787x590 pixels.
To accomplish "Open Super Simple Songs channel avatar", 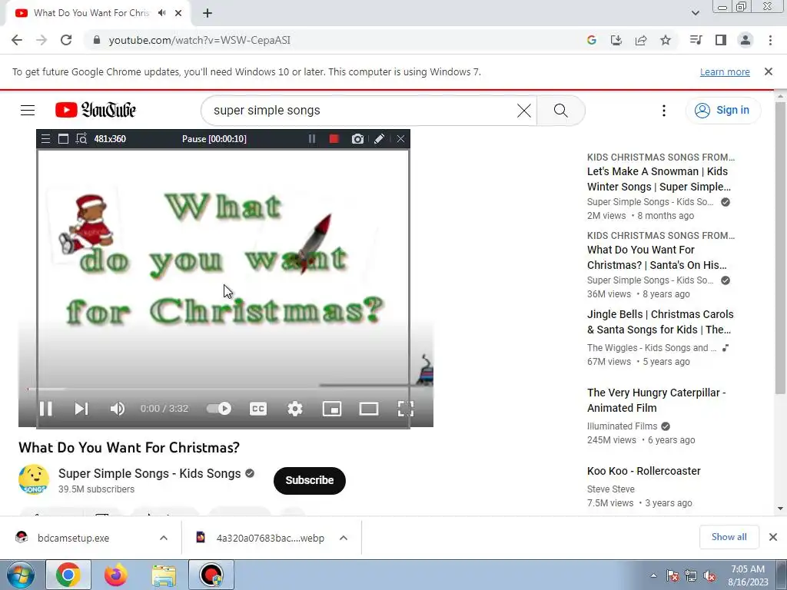I will 34,479.
